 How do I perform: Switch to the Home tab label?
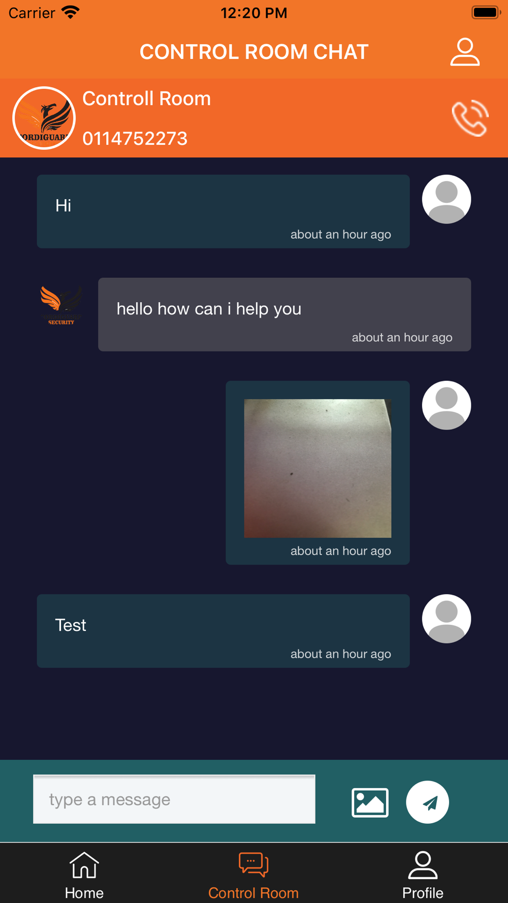(84, 893)
